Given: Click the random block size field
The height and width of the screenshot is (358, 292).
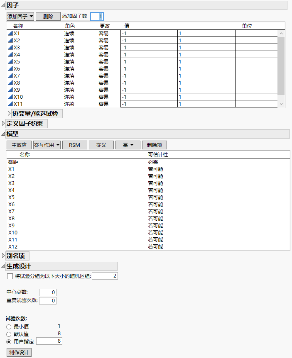Looking at the screenshot, I should click(105, 276).
